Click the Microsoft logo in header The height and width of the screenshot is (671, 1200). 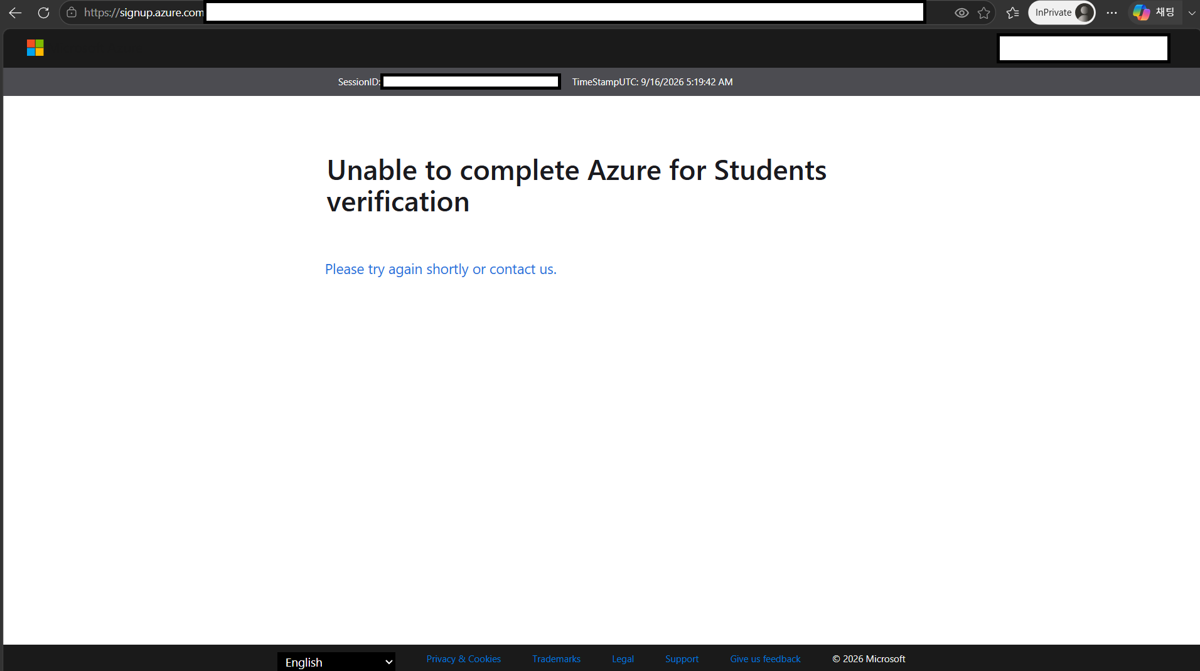pyautogui.click(x=35, y=48)
